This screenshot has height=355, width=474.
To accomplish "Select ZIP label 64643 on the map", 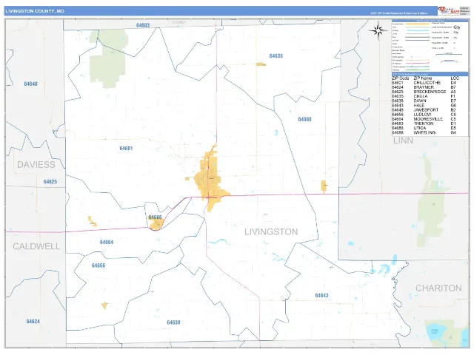I will point(321,295).
